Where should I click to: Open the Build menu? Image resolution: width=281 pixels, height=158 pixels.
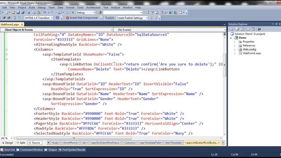[32, 7]
